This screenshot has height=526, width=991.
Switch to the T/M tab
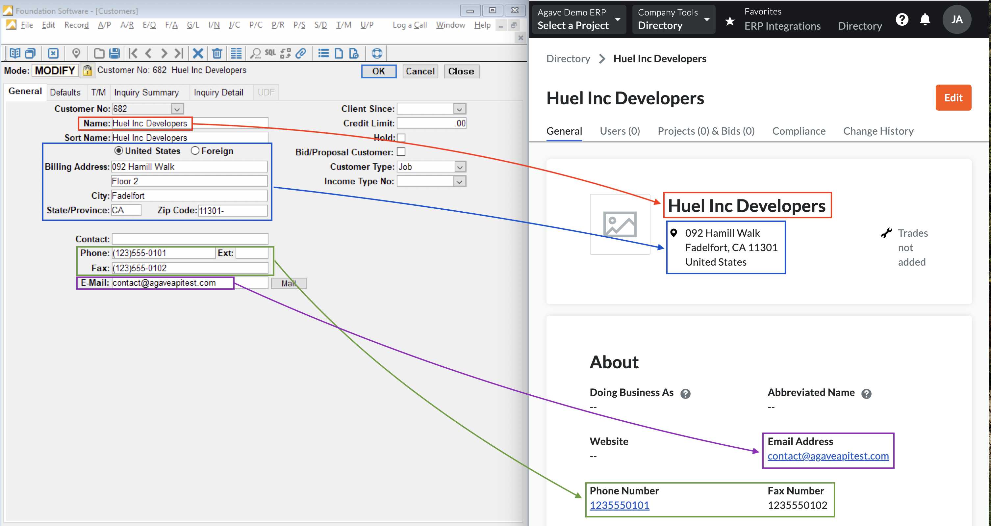(98, 92)
